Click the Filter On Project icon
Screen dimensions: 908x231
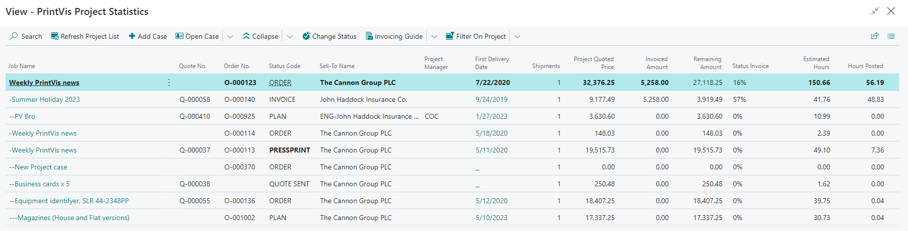tap(450, 36)
